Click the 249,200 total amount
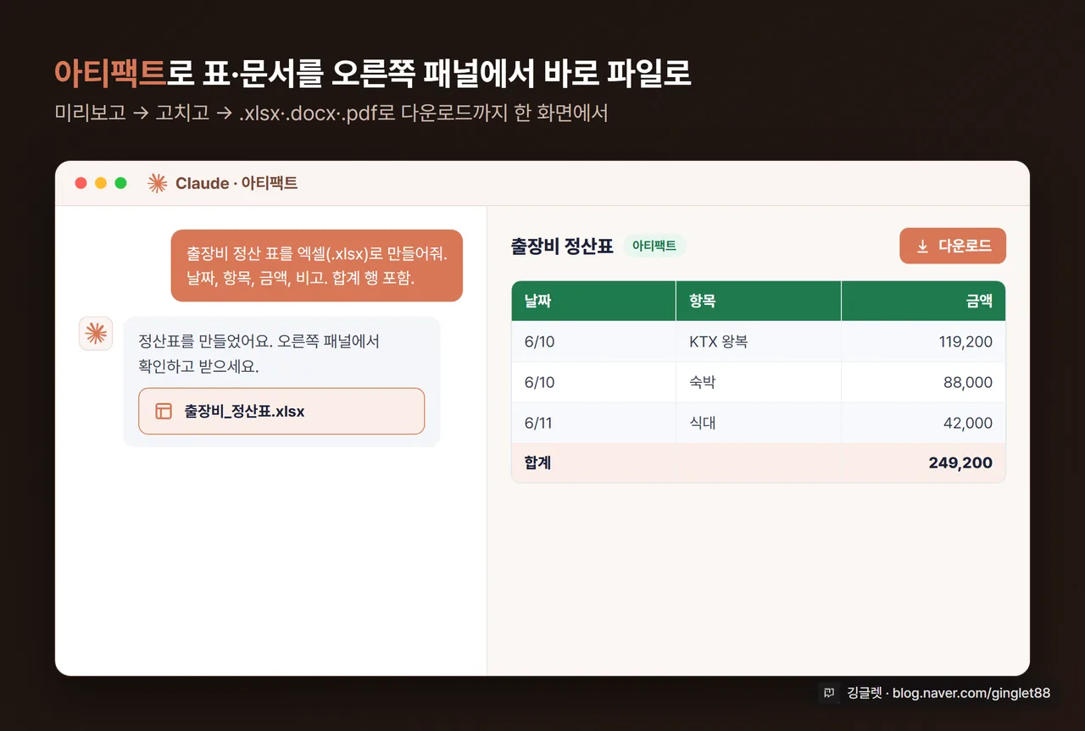The width and height of the screenshot is (1085, 731). coord(960,463)
